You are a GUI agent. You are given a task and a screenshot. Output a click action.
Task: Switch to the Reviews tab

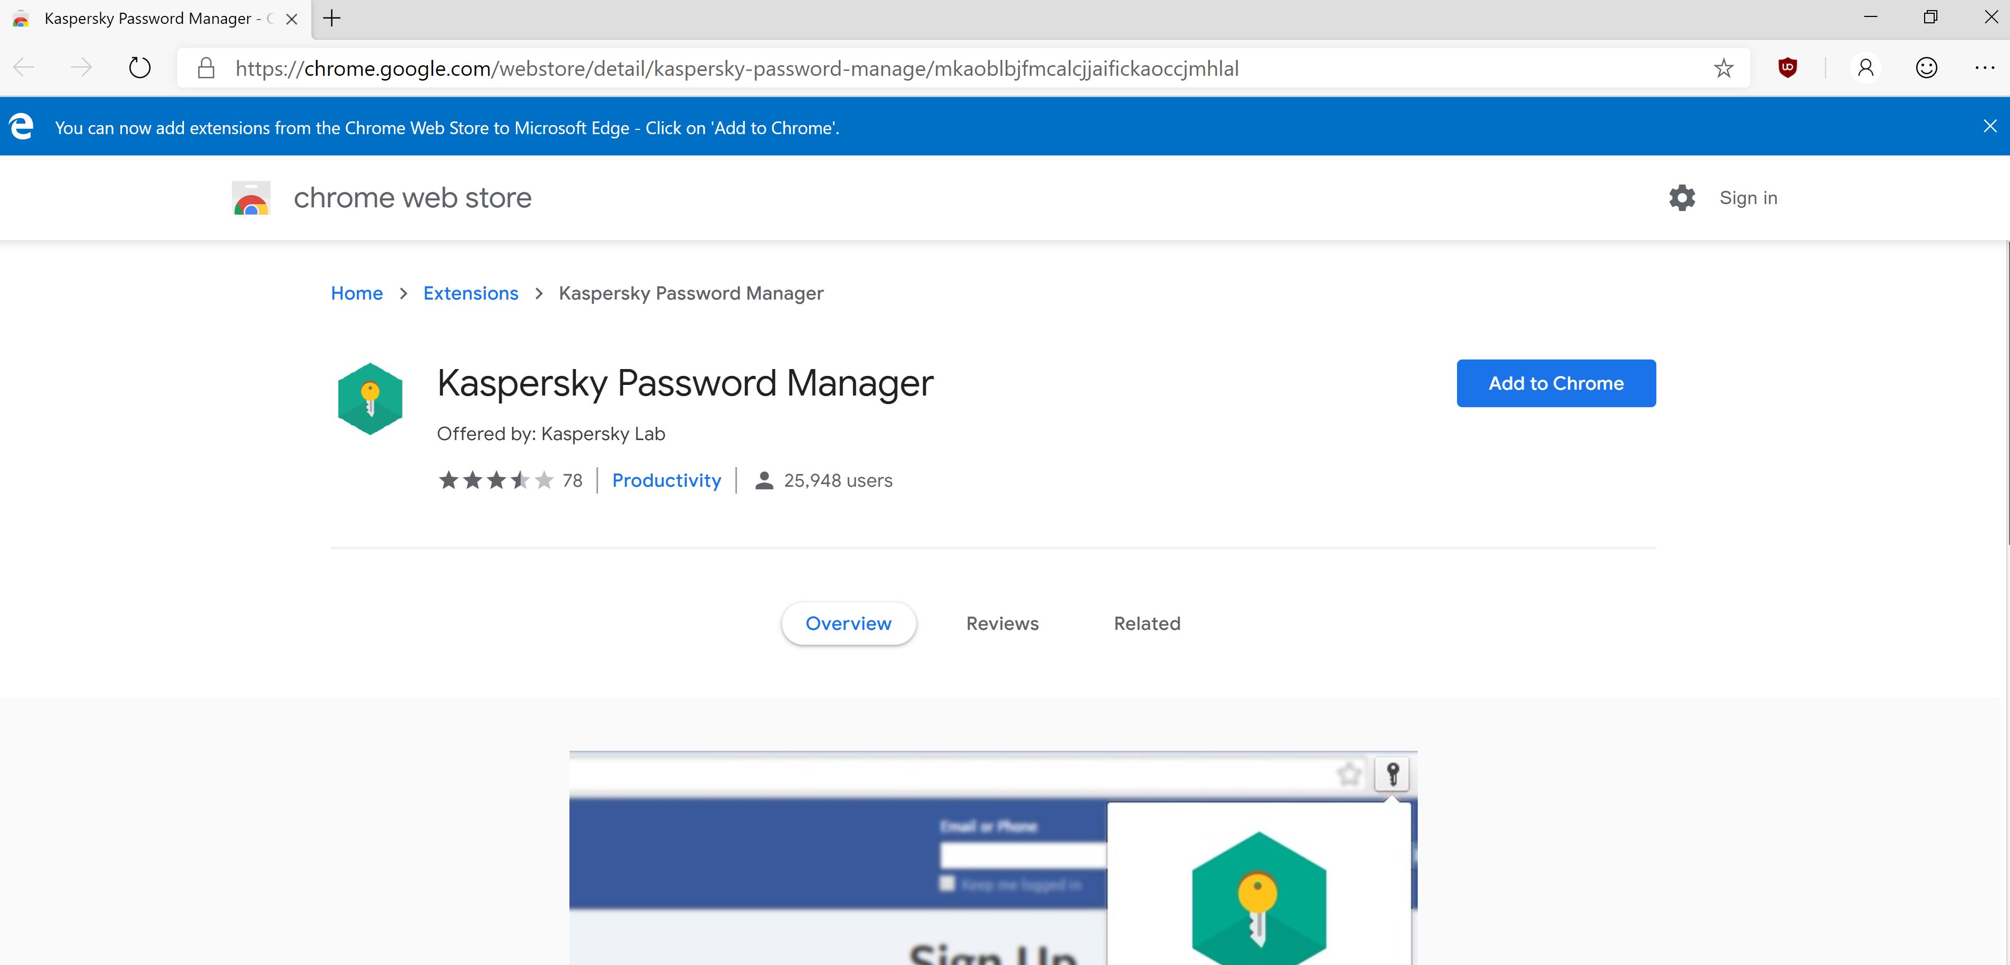point(1002,624)
